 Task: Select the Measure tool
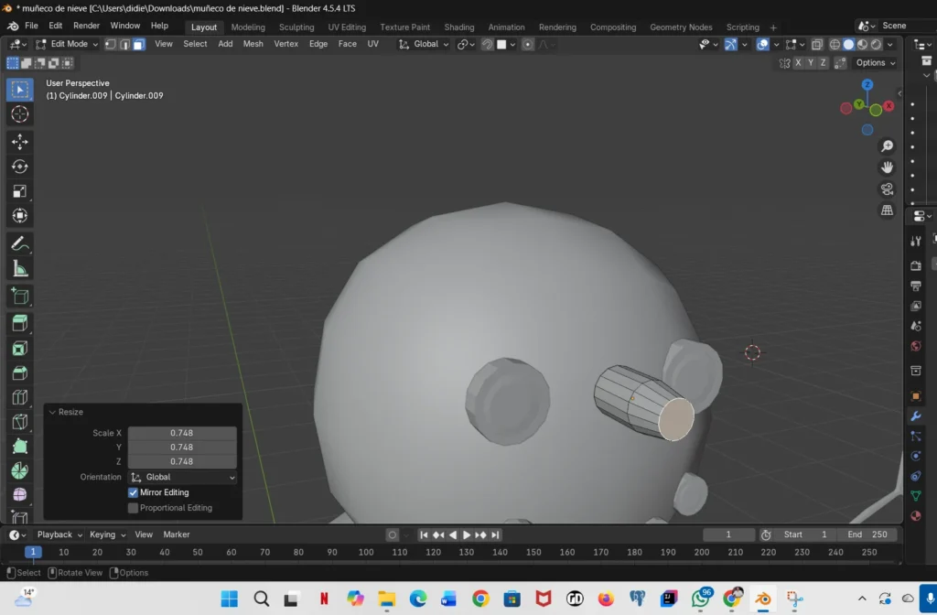[x=19, y=268]
